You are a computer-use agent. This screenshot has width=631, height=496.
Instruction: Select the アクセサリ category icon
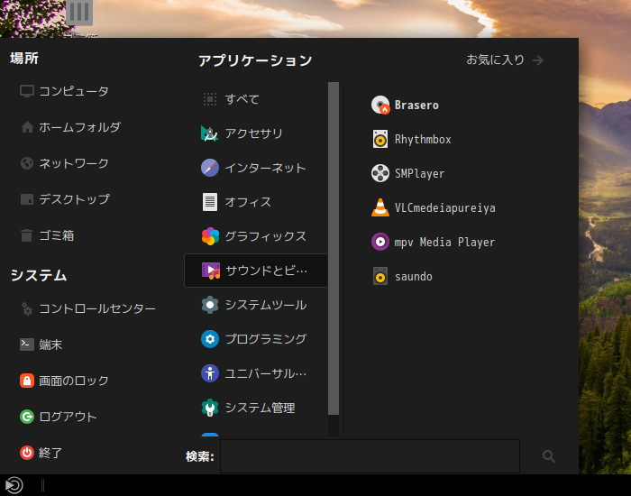tap(210, 133)
